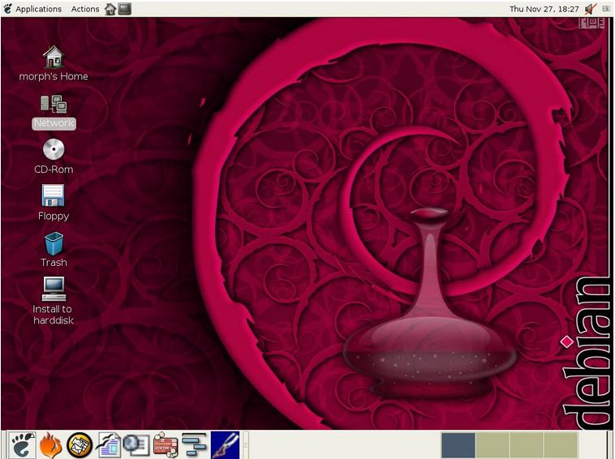Screen dimensions: 615x459
Task: Click the window list icon beside volume
Action: tap(606, 9)
